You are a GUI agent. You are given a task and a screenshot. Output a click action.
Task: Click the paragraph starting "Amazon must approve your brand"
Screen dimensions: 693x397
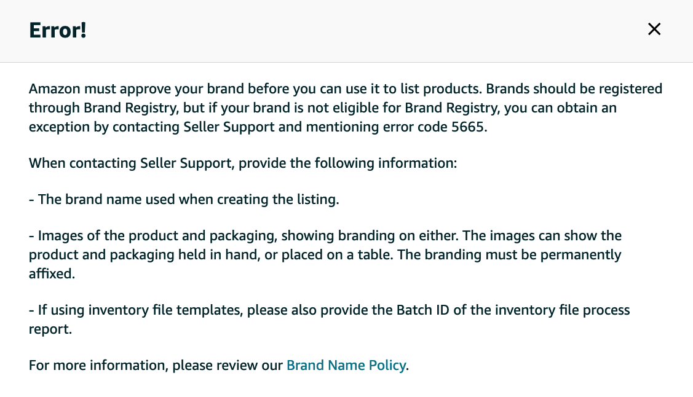(x=346, y=108)
